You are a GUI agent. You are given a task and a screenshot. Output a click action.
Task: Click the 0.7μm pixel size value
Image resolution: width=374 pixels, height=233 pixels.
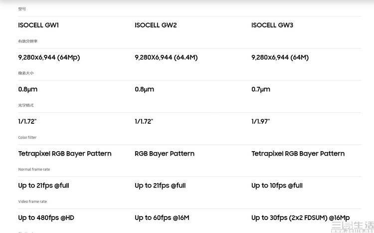coord(261,89)
